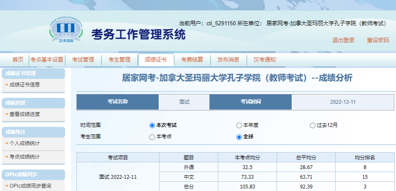The image size is (396, 191).
Task: Open 成绩证书信息 in the sidebar
Action: [x=24, y=85]
